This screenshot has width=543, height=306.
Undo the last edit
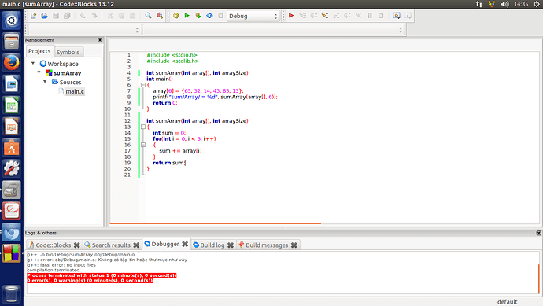point(83,16)
